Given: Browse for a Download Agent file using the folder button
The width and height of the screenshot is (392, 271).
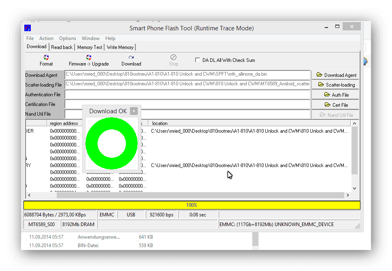Looking at the screenshot, I should pos(335,75).
